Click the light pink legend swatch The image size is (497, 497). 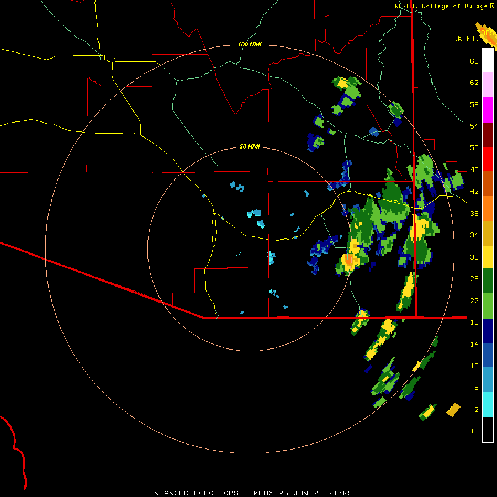point(488,85)
